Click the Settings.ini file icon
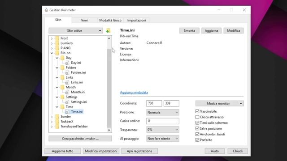Viewport: 287px width, 161px height. pos(67,102)
